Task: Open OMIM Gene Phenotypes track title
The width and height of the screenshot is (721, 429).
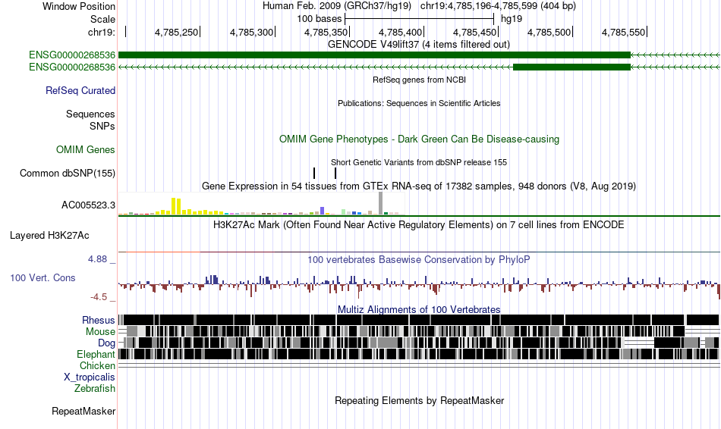Action: click(419, 139)
